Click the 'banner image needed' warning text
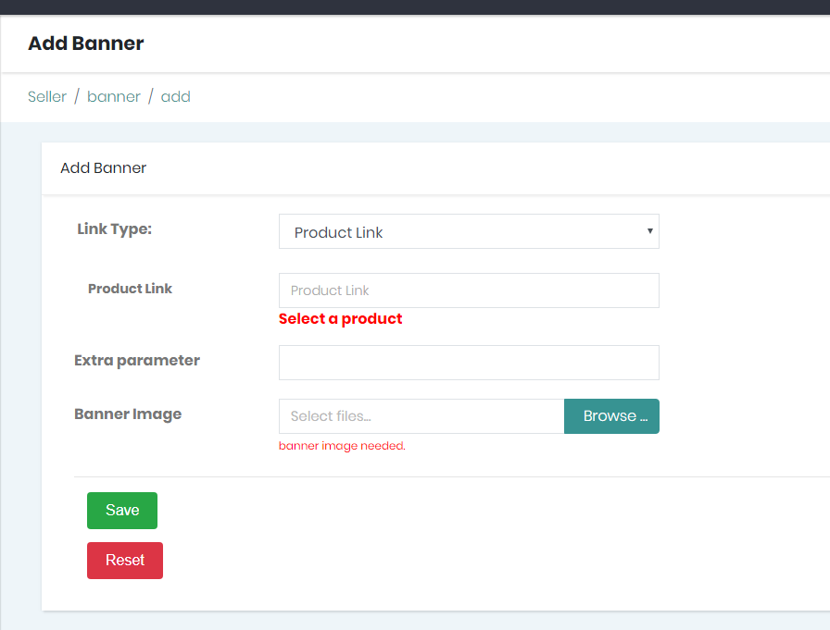This screenshot has width=830, height=630. click(x=342, y=446)
